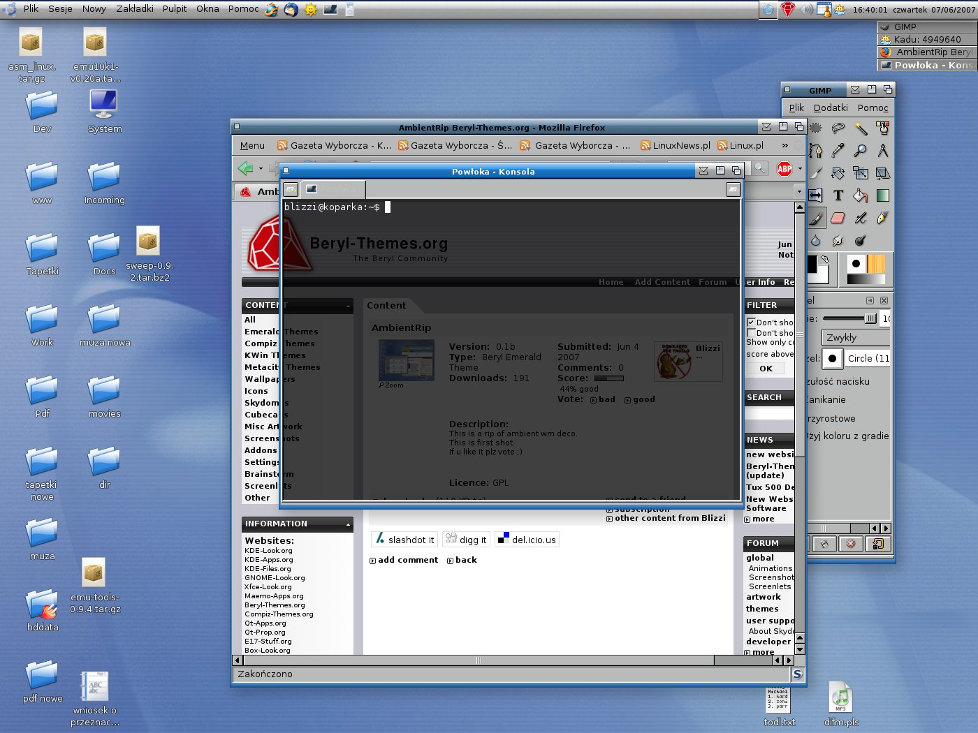Select the Shear tool in GIMP toolbox
The width and height of the screenshot is (978, 733).
[x=883, y=173]
